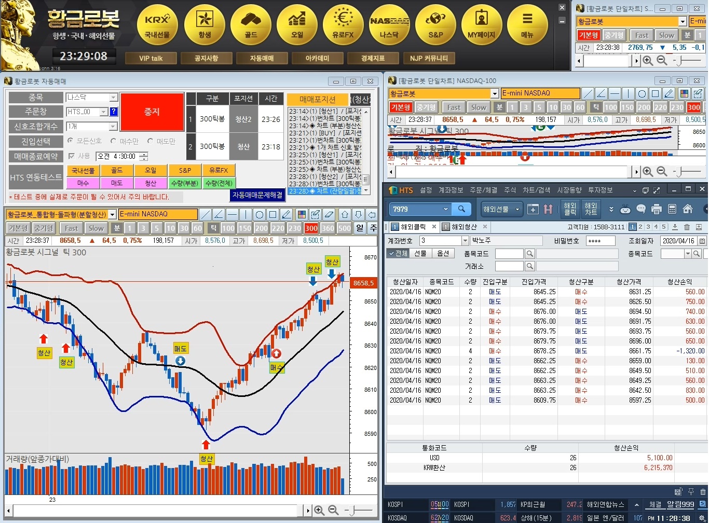Click the green 수량(전체) button
Screen dimensions: 709x523
tap(219, 183)
